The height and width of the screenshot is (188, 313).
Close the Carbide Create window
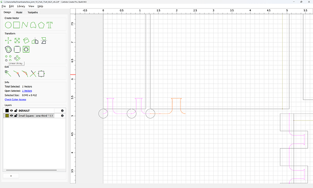309,2
